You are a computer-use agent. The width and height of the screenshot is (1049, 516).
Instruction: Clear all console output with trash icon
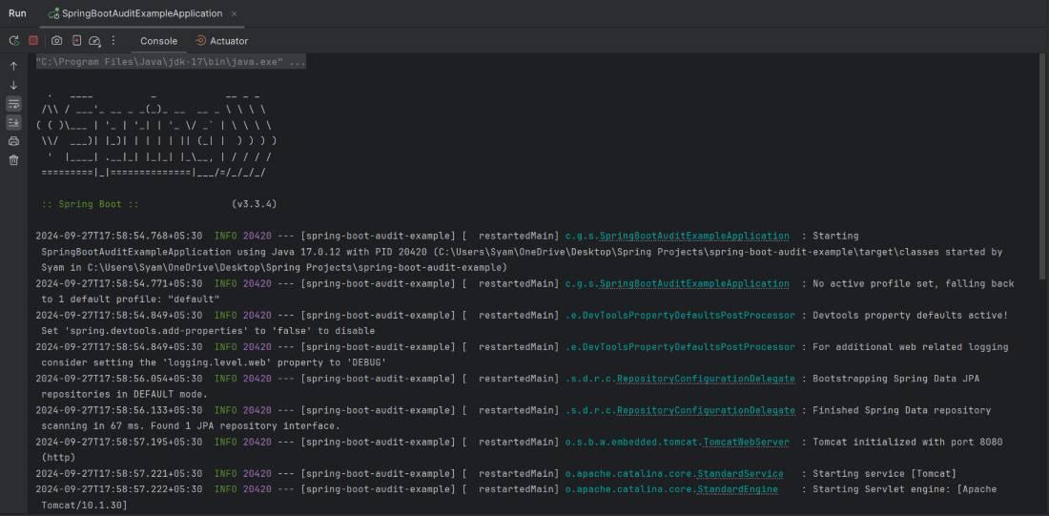[13, 160]
